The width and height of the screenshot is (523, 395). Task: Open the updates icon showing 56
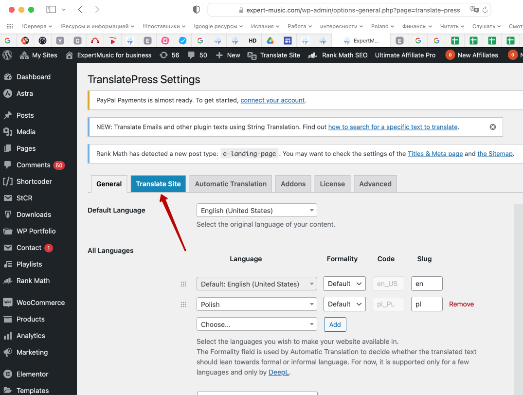pos(169,55)
